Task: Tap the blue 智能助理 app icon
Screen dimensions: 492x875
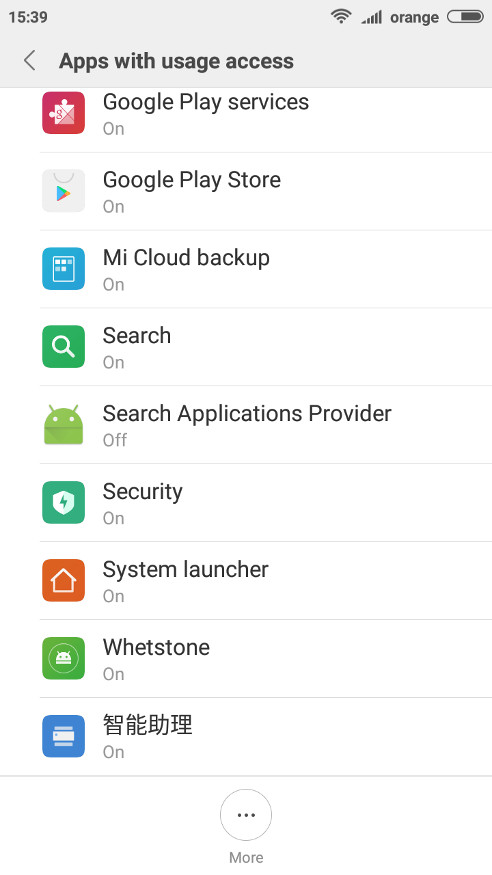Action: click(x=64, y=736)
